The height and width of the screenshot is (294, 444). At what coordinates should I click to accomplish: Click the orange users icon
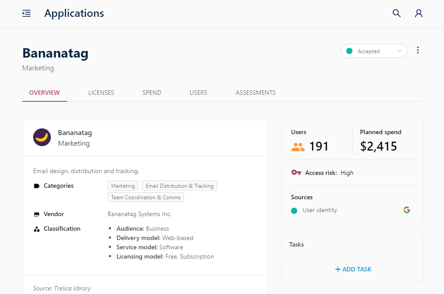pos(298,147)
